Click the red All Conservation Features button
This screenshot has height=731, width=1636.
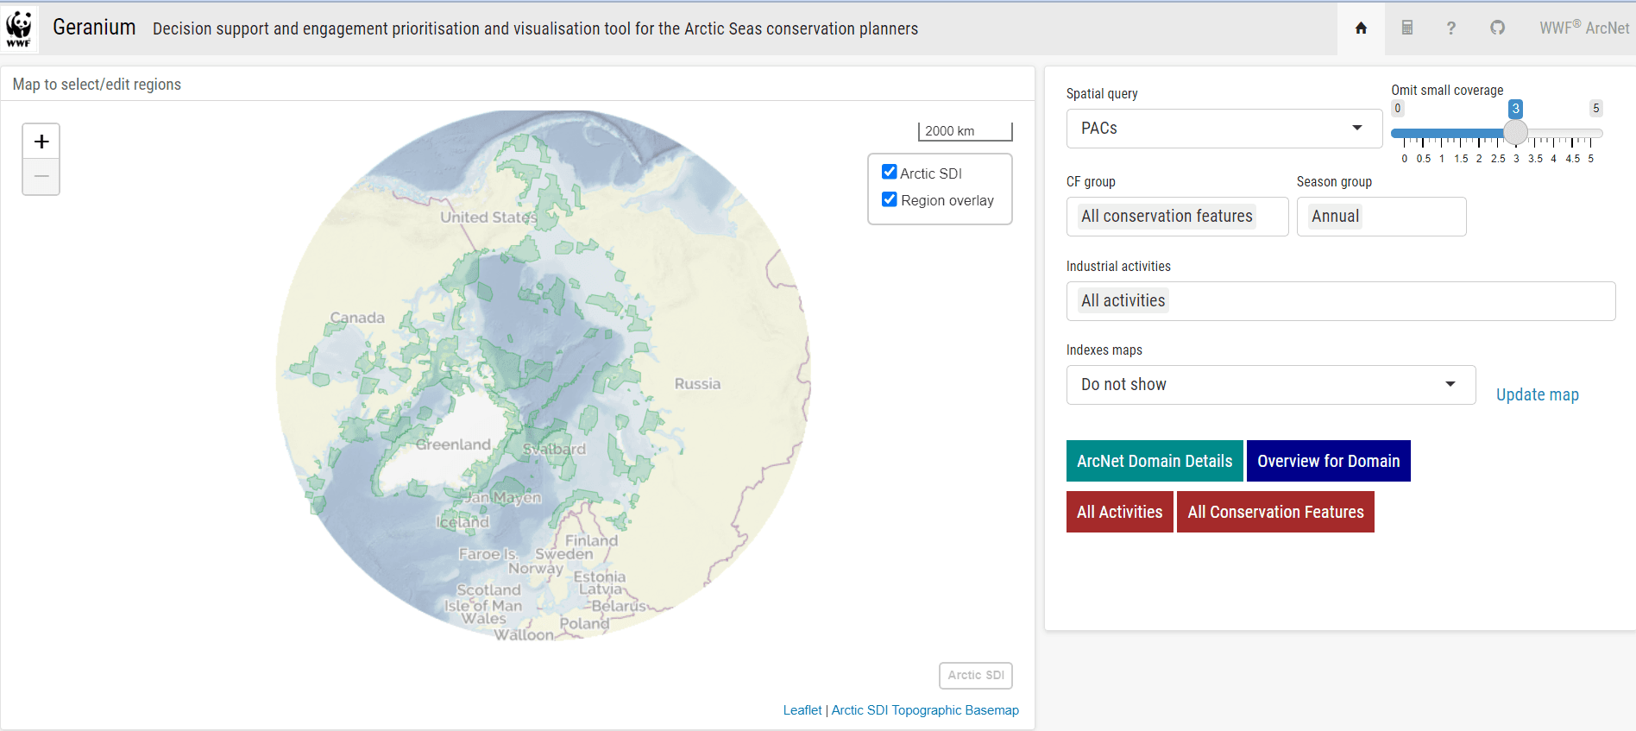(x=1274, y=512)
